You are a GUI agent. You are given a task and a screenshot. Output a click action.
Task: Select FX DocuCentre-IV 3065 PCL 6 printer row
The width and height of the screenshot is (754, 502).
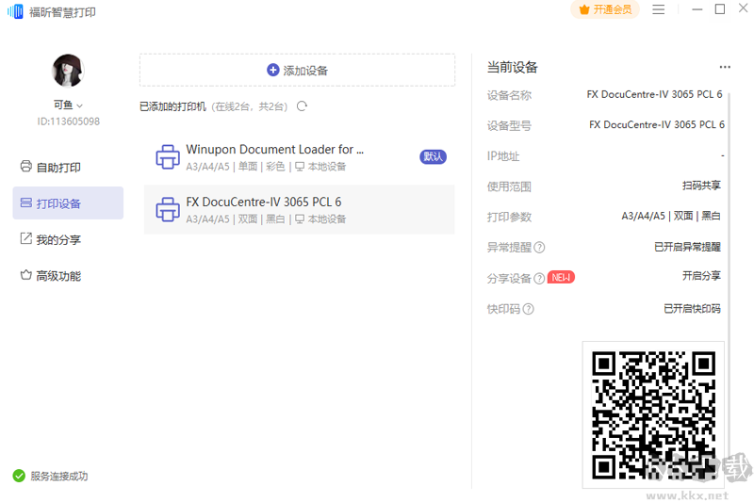pyautogui.click(x=299, y=209)
